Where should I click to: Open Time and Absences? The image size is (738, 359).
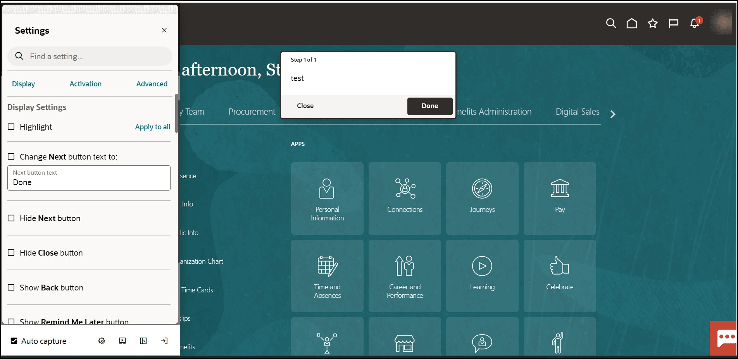pyautogui.click(x=327, y=276)
